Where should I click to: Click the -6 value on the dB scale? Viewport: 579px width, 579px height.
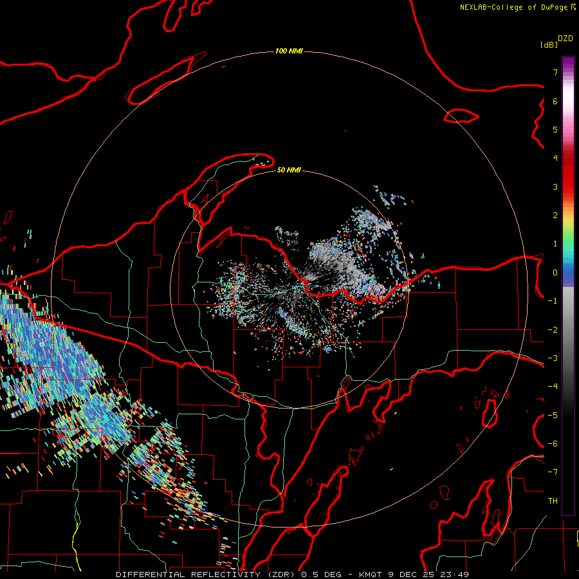[x=553, y=444]
